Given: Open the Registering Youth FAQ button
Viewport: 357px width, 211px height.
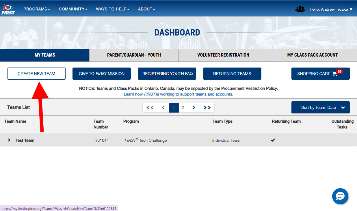Looking at the screenshot, I should click(167, 74).
